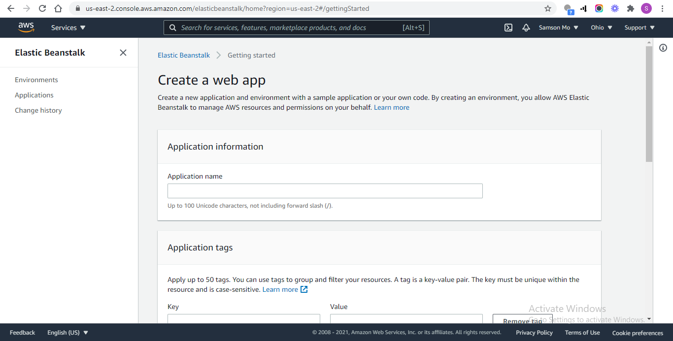Click the Chrome profile avatar
Screen dimensions: 673x341
[646, 8]
